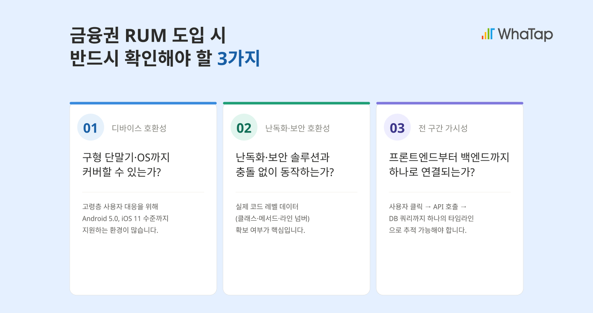Click the 난독화·보안 호환성 label
This screenshot has width=593, height=313.
pyautogui.click(x=298, y=128)
